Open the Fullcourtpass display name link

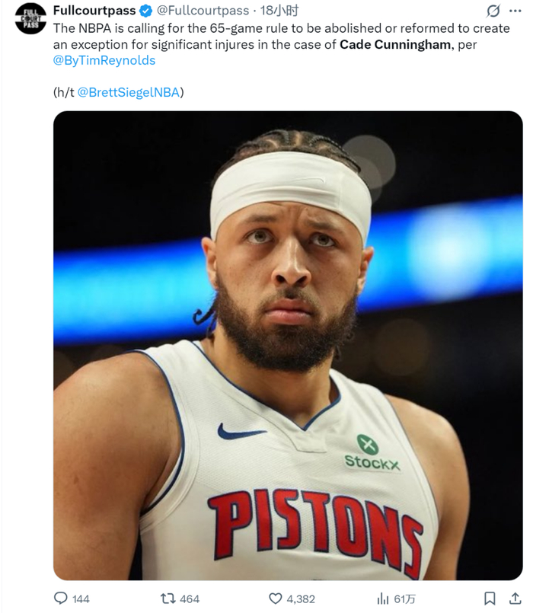click(94, 11)
